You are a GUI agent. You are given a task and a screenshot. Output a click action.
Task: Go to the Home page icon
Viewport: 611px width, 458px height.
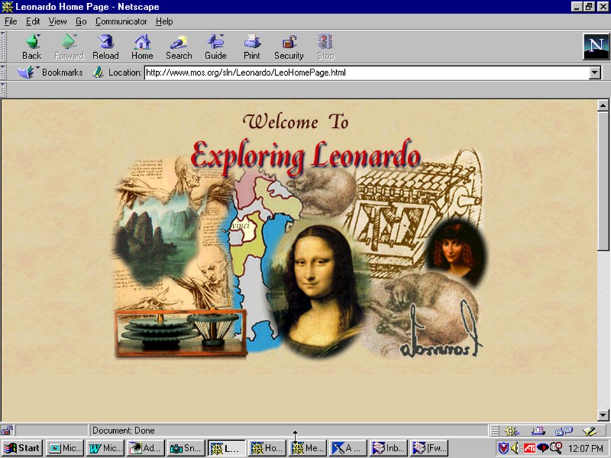142,41
